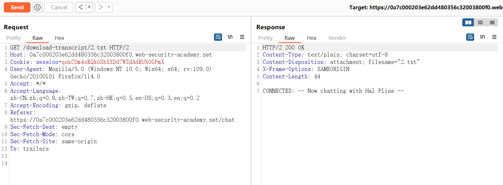This screenshot has width=503, height=185.
Task: Go forward to next request in history
Action: point(100,7)
